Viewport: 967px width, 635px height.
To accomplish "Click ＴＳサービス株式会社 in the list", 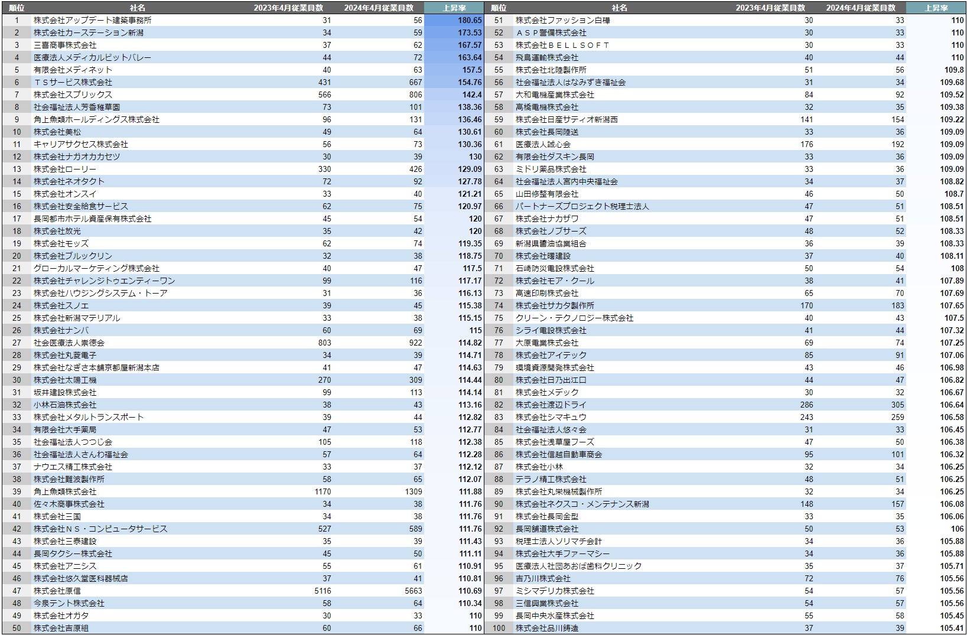I will coord(73,82).
